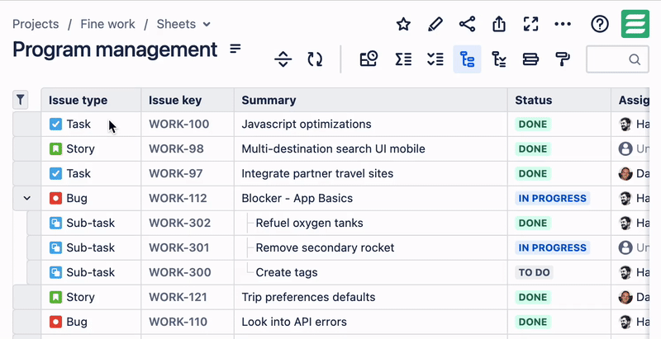Click the WORK-300 issue key
Screen dimensions: 661x339
pyautogui.click(x=179, y=272)
